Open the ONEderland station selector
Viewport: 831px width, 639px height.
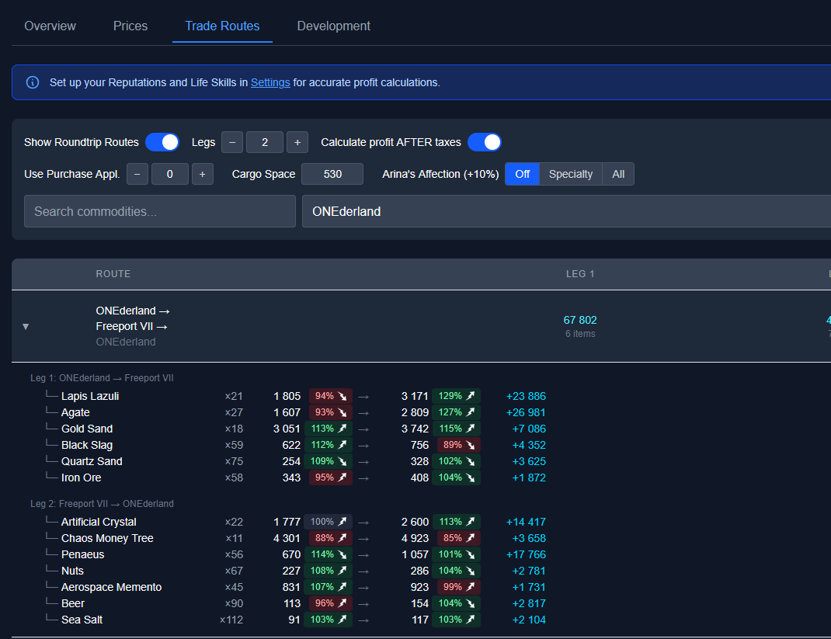click(x=566, y=211)
